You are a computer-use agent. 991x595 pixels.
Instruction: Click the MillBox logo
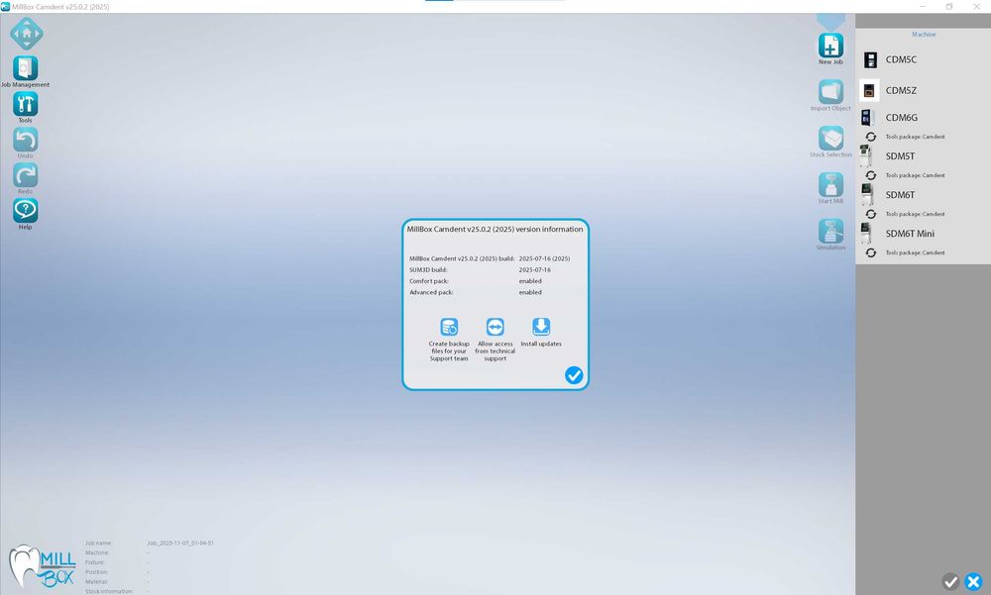(42, 566)
